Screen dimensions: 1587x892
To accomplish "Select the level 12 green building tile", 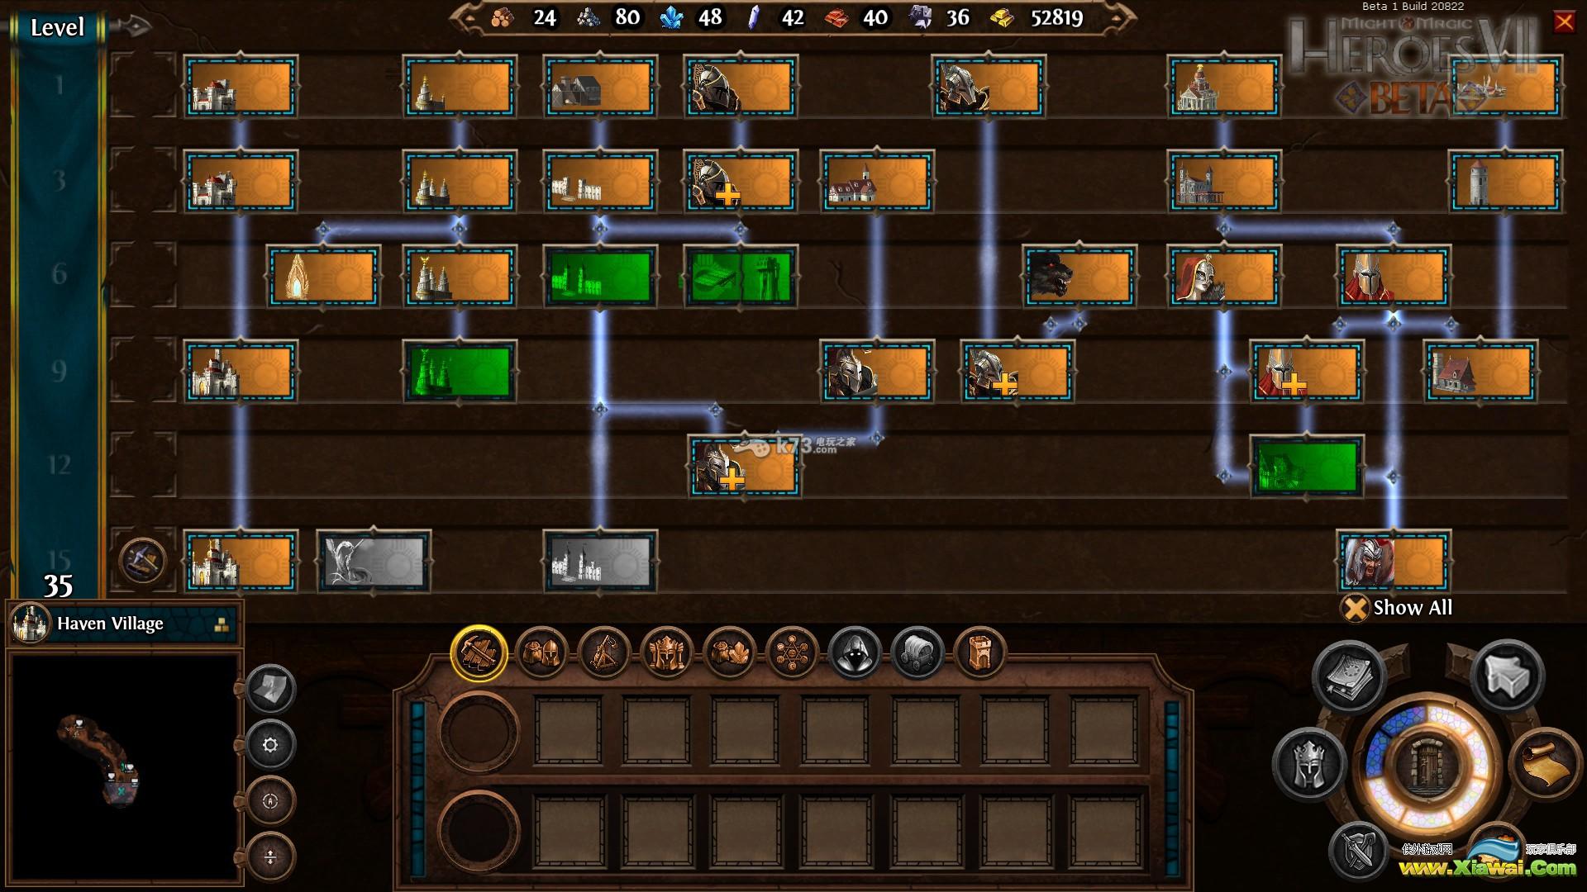I will click(x=1307, y=467).
